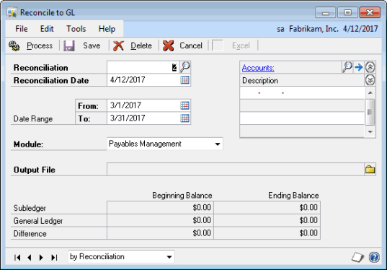Click the Reconciliation Date 4/12/2017 field
387x270 pixels.
143,80
